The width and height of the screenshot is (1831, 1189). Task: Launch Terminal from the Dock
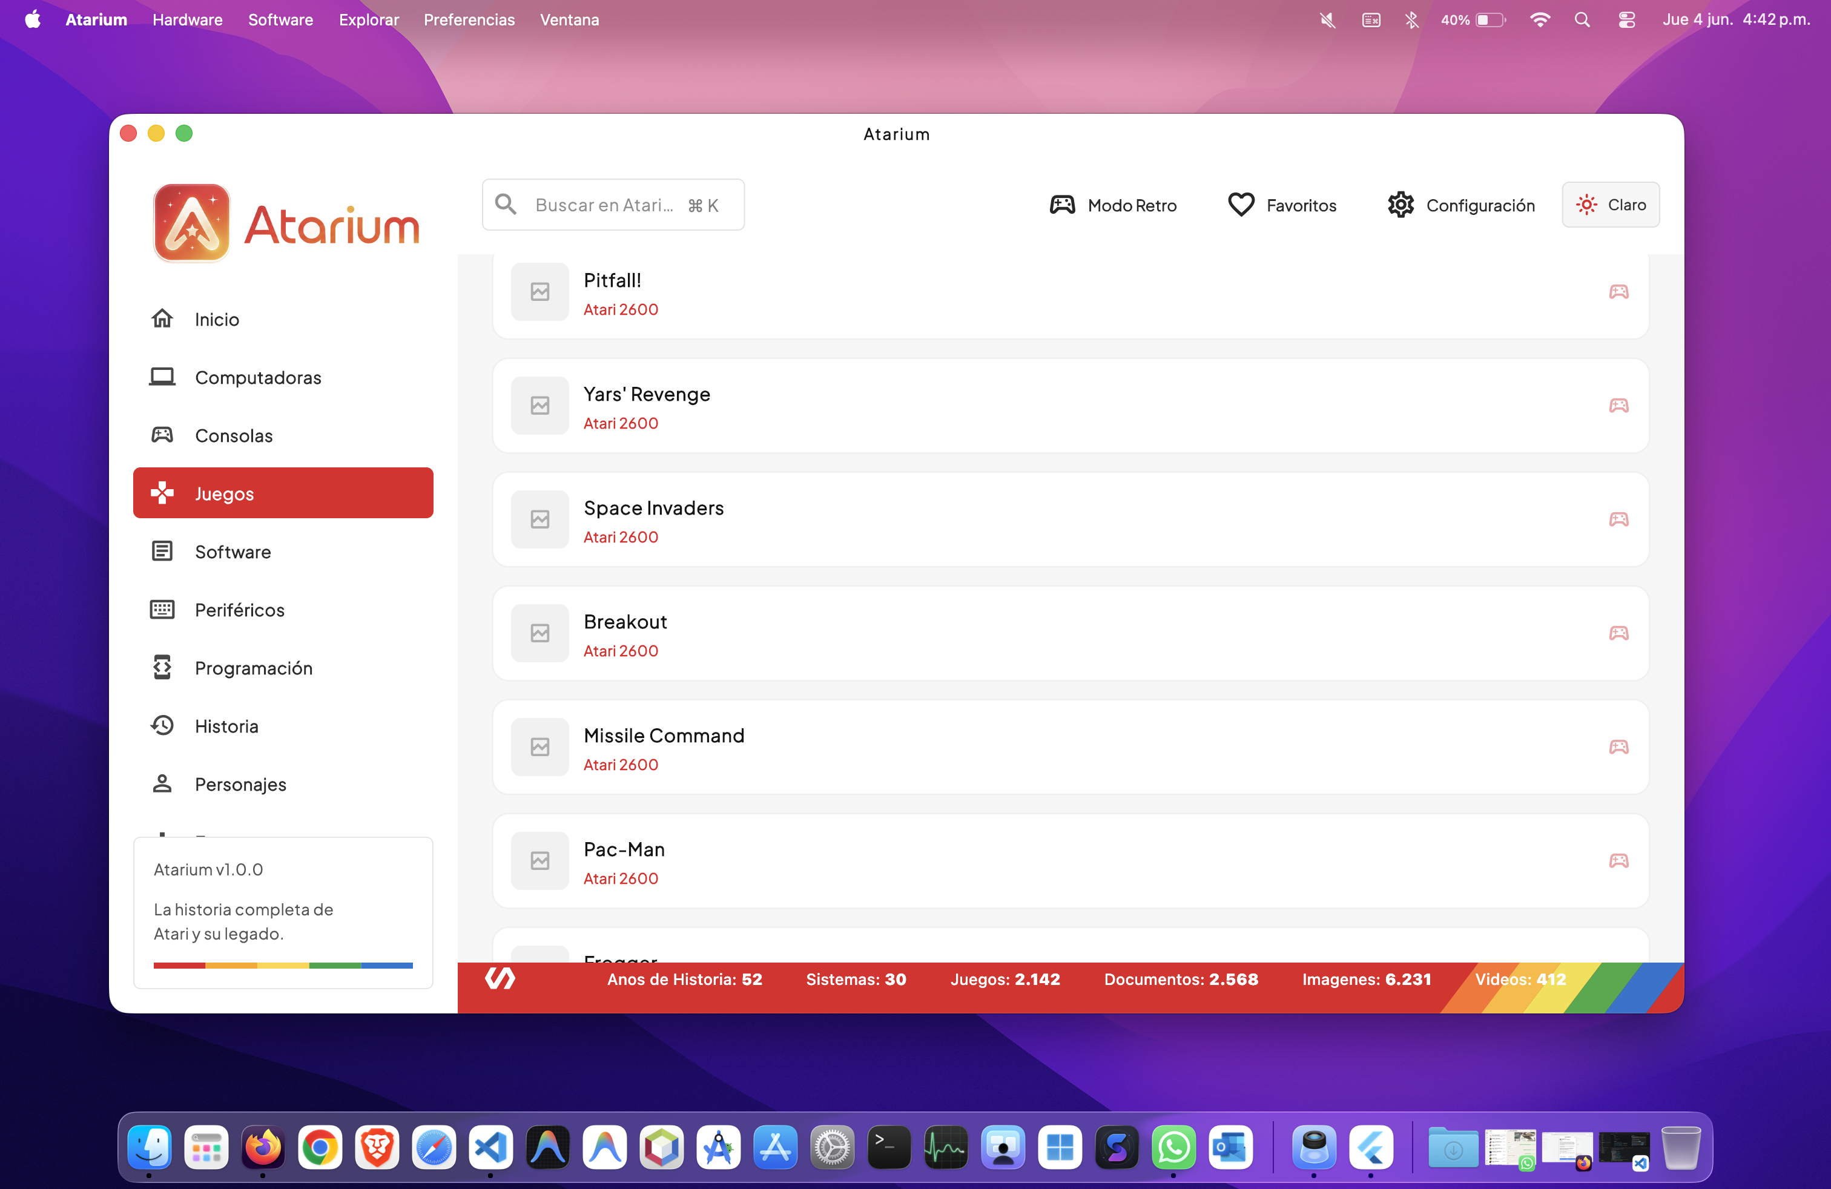889,1147
